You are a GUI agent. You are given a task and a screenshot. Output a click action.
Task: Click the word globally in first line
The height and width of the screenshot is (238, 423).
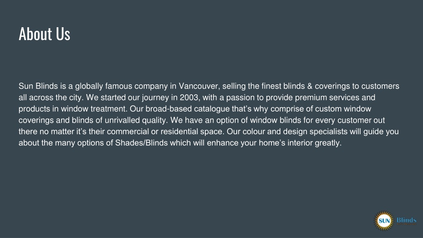89,86
